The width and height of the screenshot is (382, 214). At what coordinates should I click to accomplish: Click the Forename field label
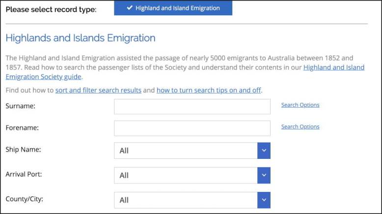tap(22, 127)
